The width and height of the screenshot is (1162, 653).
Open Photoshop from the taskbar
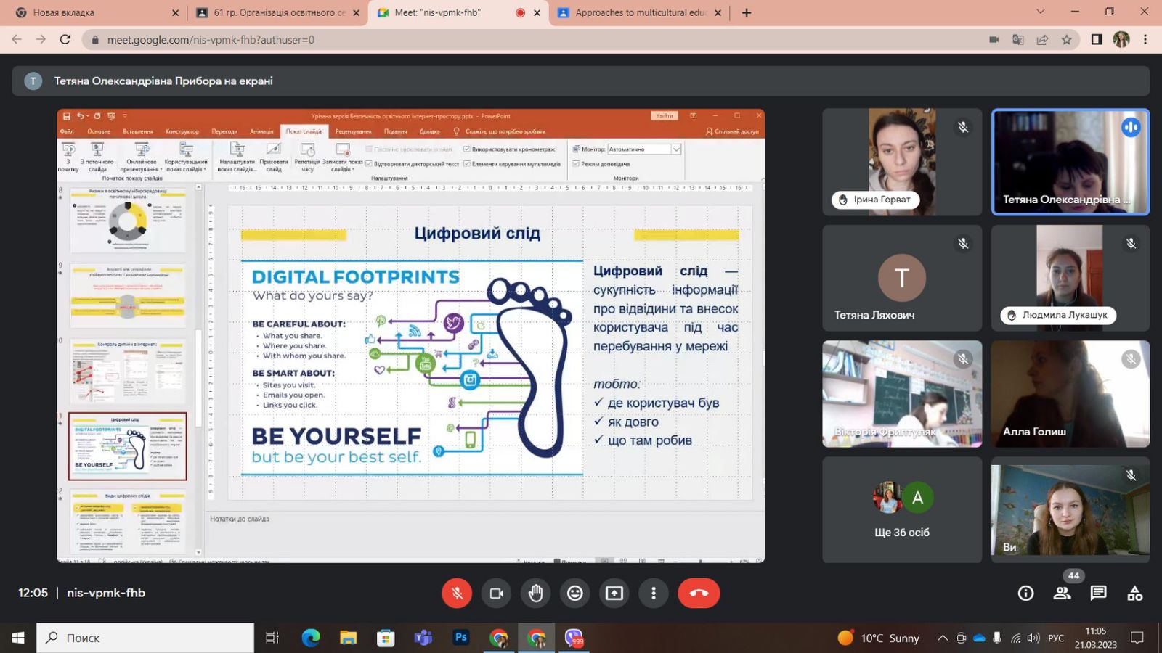pyautogui.click(x=460, y=638)
